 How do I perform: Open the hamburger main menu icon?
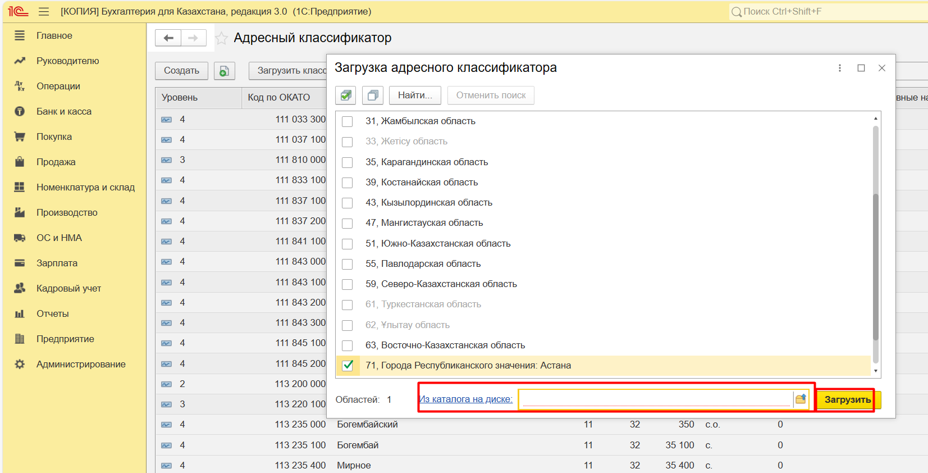[x=44, y=12]
